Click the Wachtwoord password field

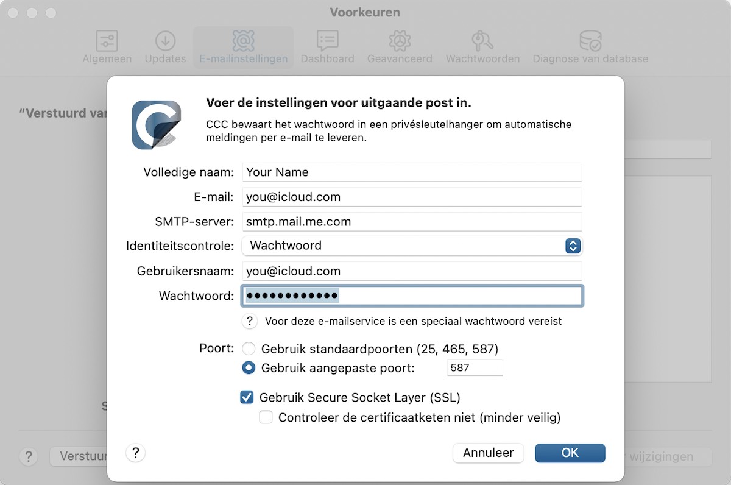[412, 296]
